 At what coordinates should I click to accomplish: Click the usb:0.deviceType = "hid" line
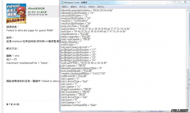tap(74, 97)
